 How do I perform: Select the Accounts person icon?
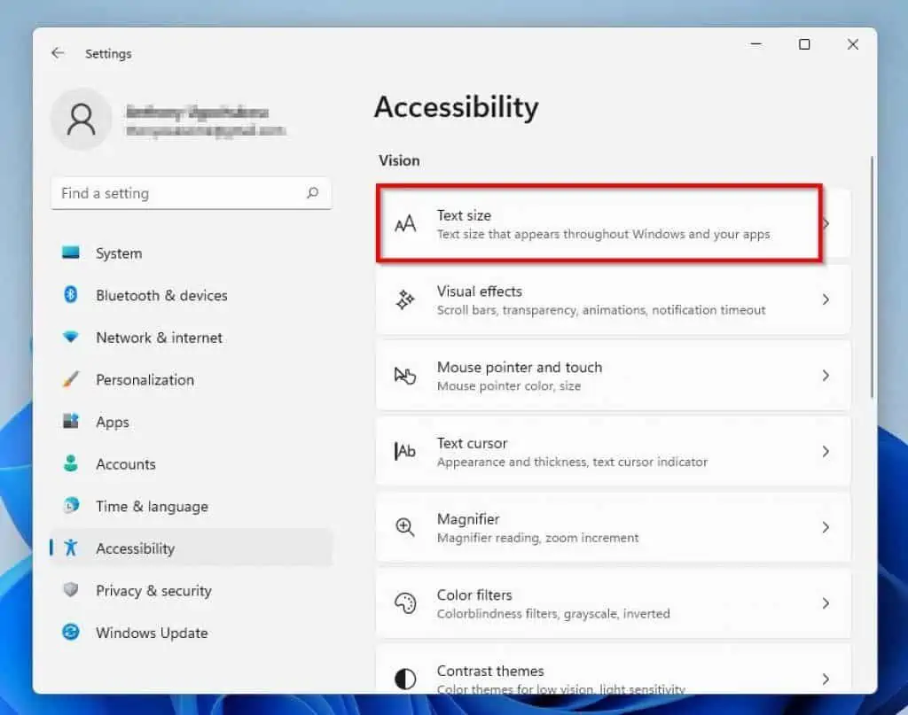coord(71,463)
